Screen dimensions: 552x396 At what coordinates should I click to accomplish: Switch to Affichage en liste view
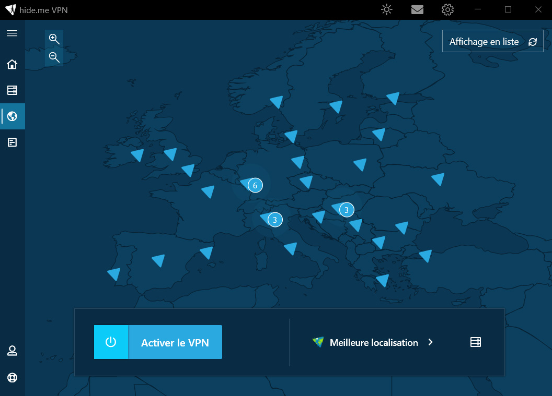click(x=492, y=42)
